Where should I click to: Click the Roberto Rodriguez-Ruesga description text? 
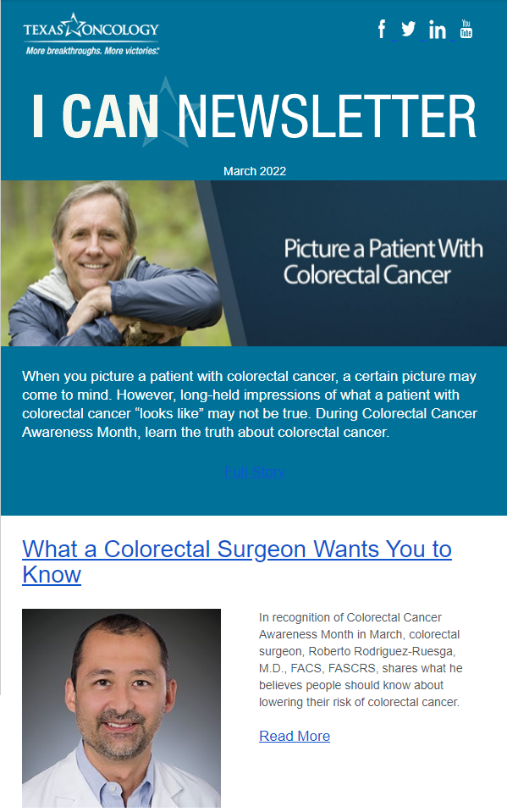(x=361, y=660)
